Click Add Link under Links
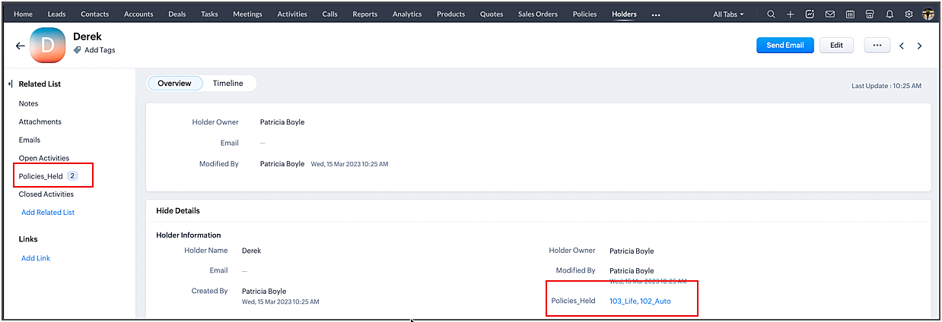942x322 pixels. [x=36, y=258]
